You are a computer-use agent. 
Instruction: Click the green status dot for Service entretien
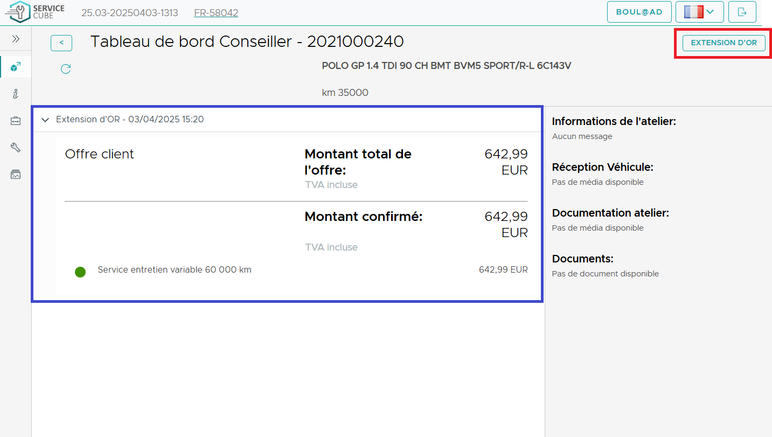(80, 272)
